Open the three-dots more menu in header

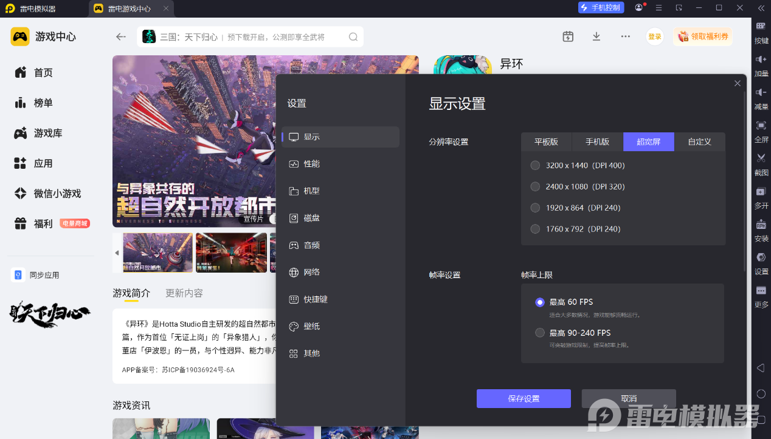click(625, 36)
